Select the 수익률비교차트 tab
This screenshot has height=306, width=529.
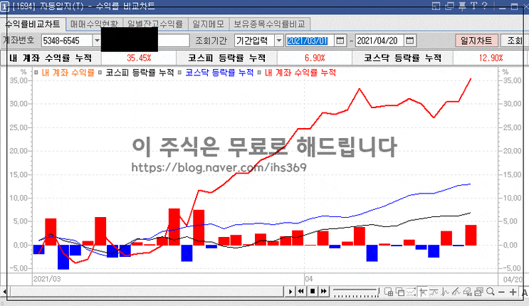tap(33, 24)
